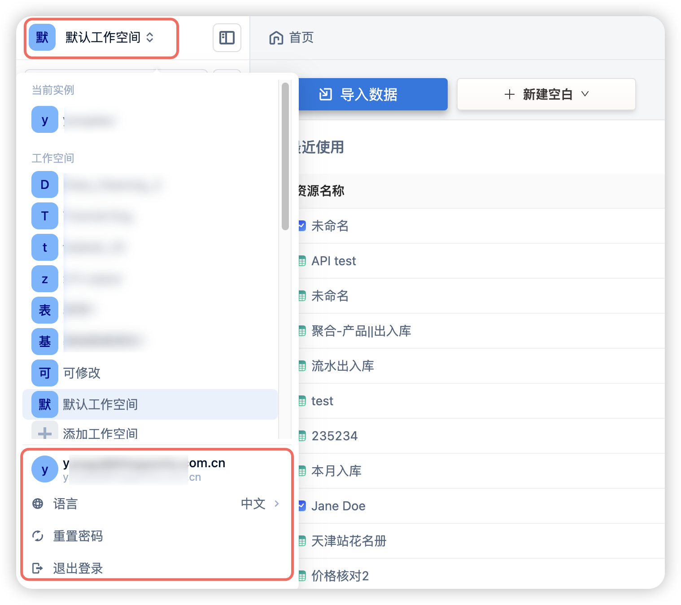Image resolution: width=681 pixels, height=605 pixels.
Task: Click the chevron arrow beside 新建空白
Action: [x=585, y=94]
